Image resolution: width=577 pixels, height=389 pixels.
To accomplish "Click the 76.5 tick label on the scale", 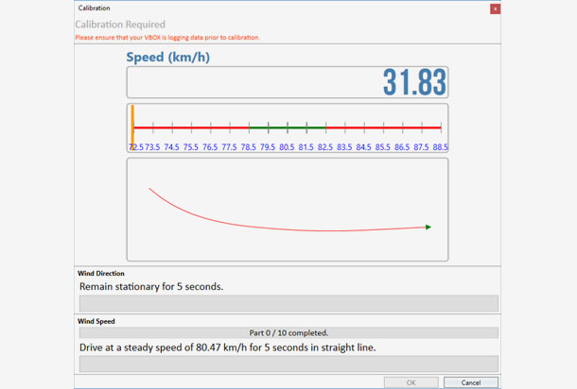I will point(210,147).
